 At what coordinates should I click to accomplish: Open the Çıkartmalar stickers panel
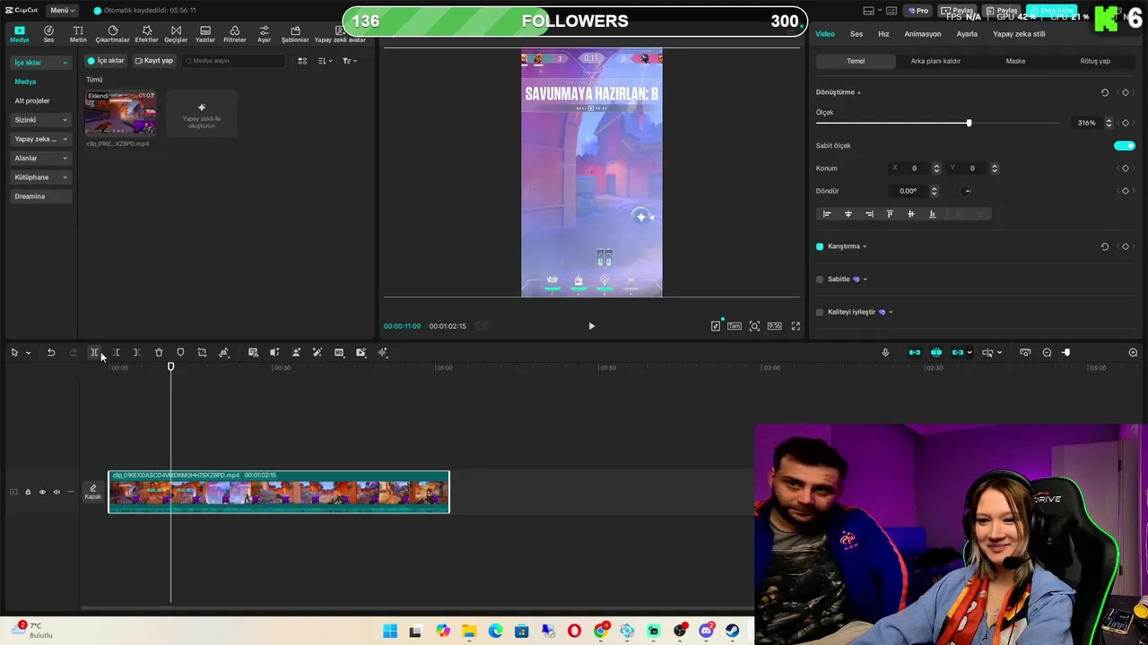click(112, 34)
